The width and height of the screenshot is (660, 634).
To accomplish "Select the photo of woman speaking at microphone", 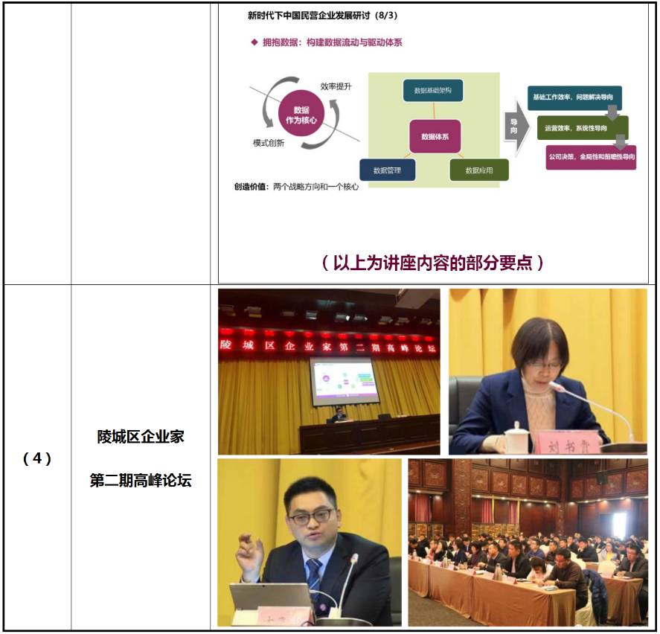I will coord(548,371).
